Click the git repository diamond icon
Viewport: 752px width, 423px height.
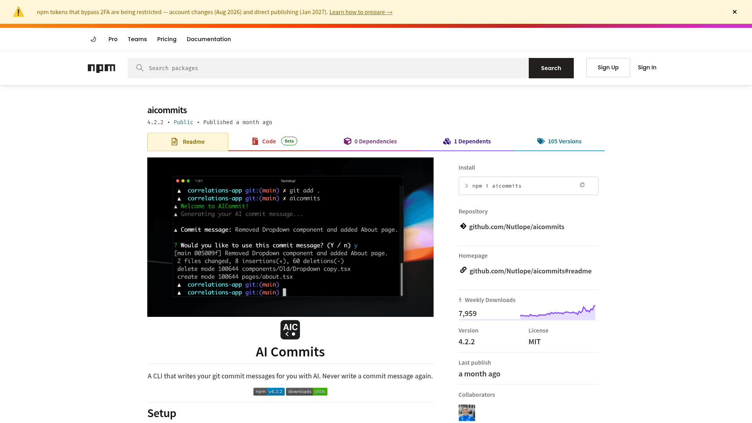point(463,226)
